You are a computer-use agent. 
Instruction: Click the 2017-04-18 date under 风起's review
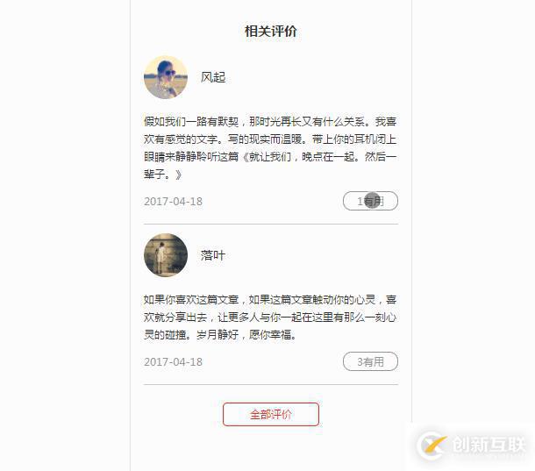click(x=173, y=202)
